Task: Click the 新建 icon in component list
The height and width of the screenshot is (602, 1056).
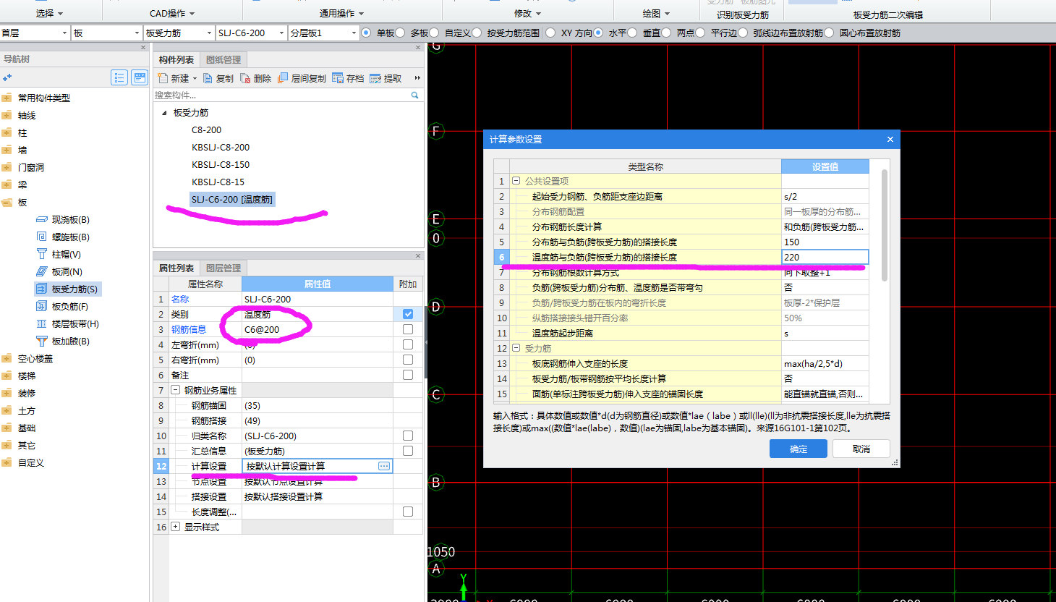Action: pyautogui.click(x=163, y=78)
